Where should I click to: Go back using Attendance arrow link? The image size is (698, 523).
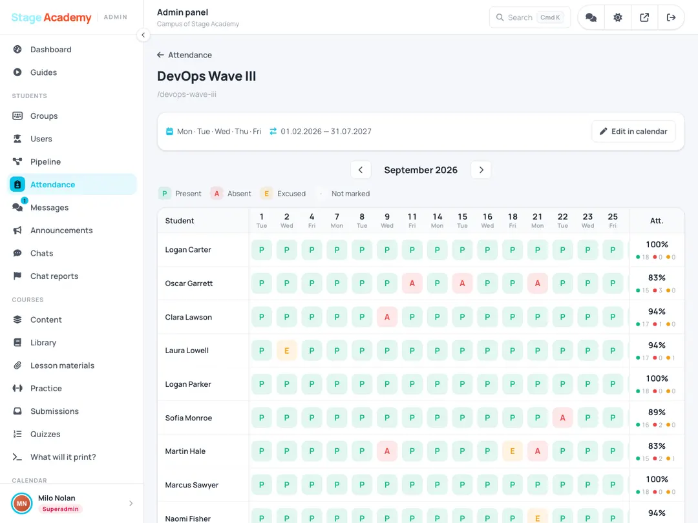pos(184,55)
